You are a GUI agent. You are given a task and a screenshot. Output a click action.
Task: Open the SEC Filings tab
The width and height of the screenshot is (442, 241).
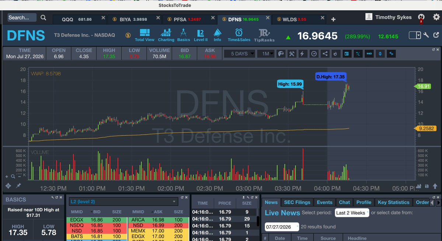click(297, 202)
